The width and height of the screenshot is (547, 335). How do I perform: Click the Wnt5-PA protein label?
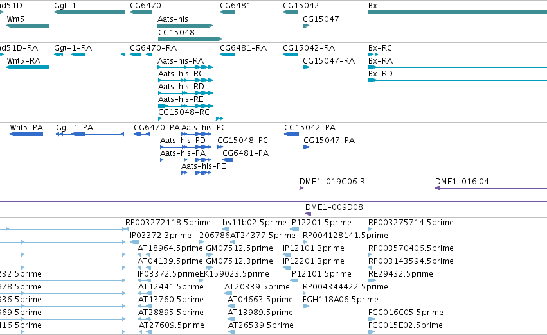tap(26, 128)
